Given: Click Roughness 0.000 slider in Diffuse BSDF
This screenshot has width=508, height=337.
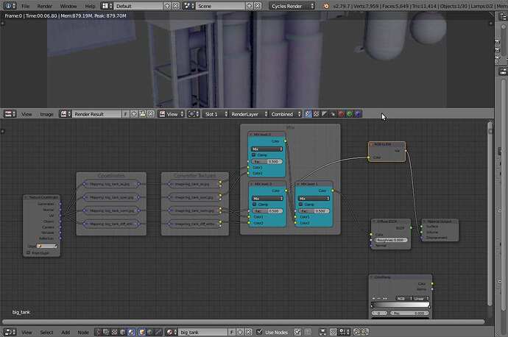Looking at the screenshot, I should [391, 240].
